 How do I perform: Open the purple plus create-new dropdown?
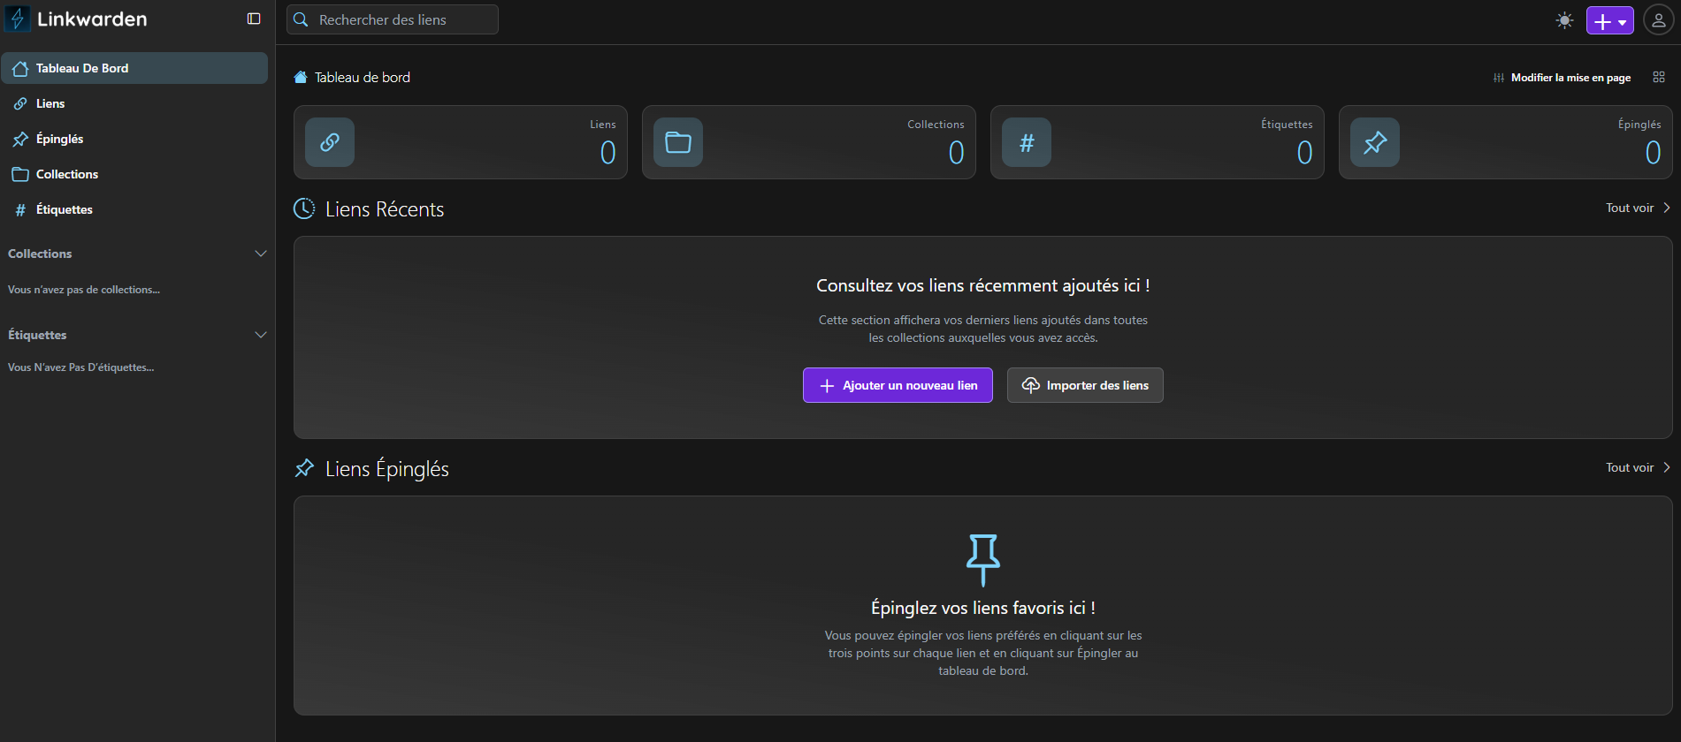pos(1609,20)
